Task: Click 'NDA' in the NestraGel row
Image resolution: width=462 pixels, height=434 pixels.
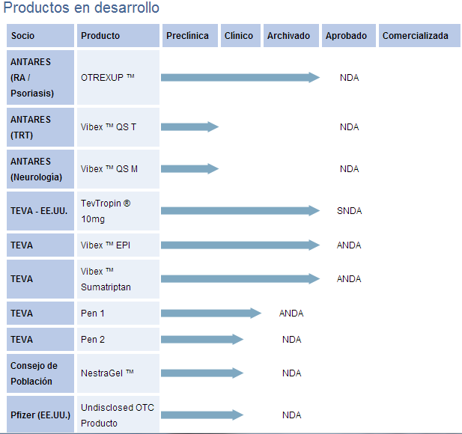Action: pyautogui.click(x=292, y=373)
